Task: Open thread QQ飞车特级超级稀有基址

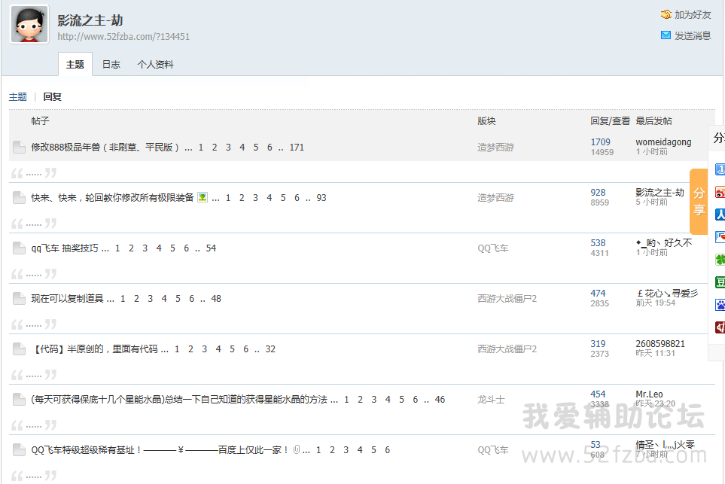Action: pos(160,450)
